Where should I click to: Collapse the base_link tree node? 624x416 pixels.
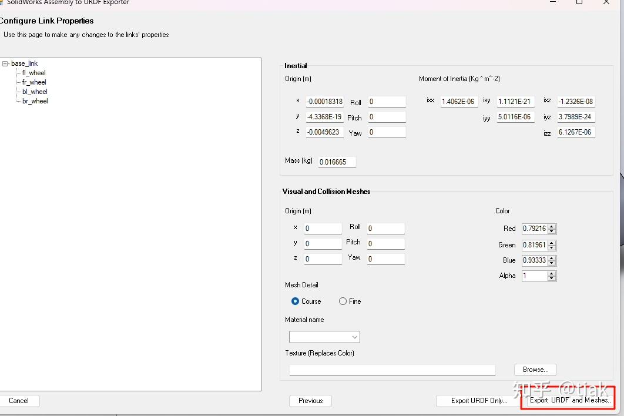(5, 63)
